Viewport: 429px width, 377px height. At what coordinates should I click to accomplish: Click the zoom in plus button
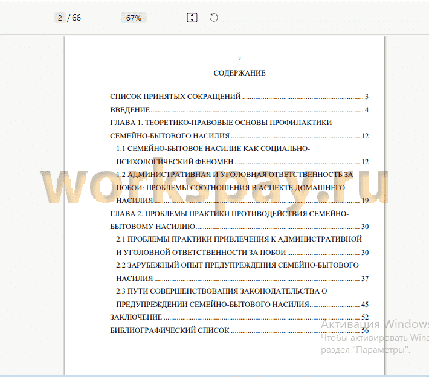click(x=160, y=18)
